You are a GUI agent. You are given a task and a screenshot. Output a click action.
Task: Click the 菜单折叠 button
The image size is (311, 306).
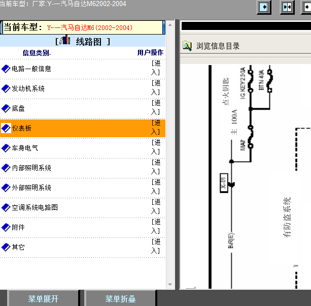click(x=120, y=299)
